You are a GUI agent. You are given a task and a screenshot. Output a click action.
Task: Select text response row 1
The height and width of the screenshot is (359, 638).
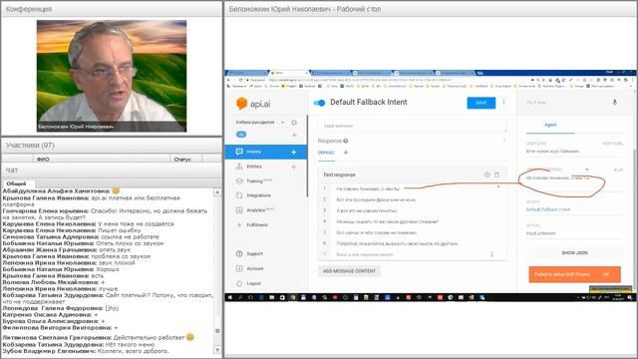coord(412,188)
